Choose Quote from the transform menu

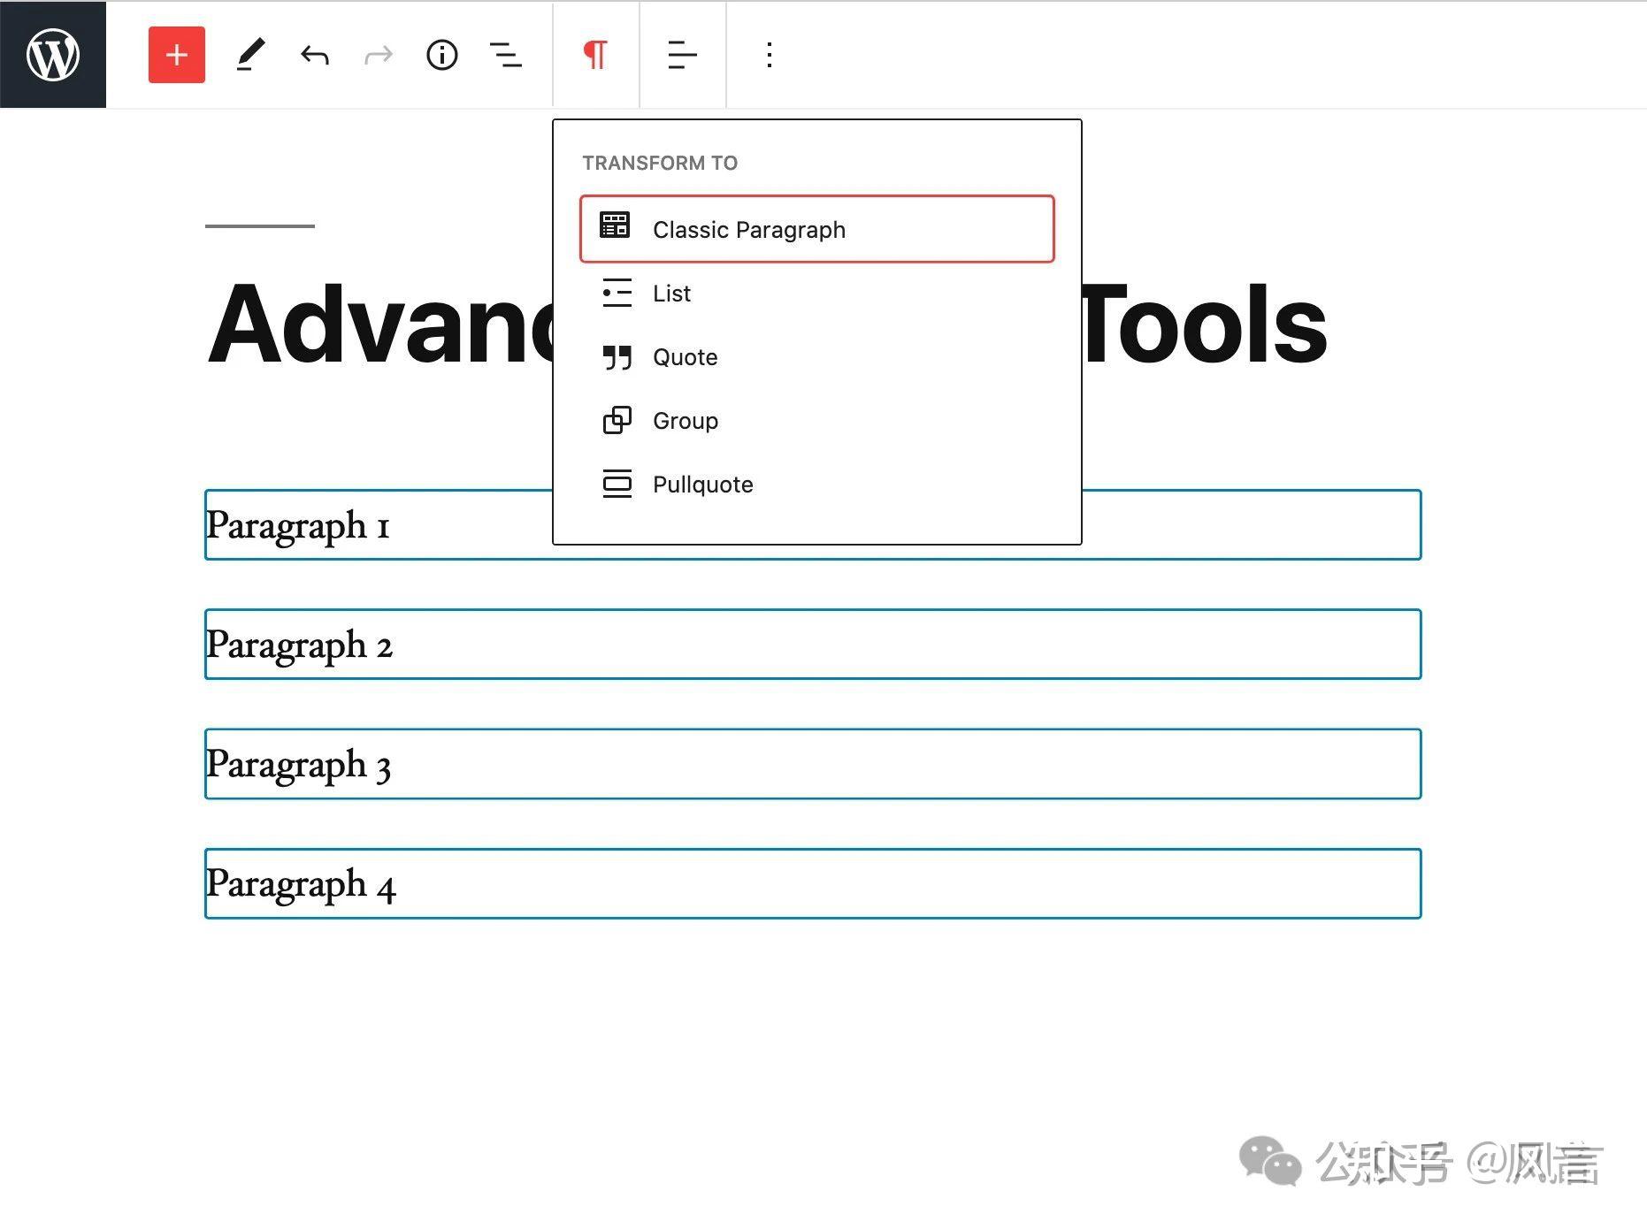click(x=685, y=356)
